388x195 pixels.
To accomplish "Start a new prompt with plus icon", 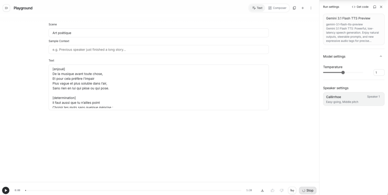I will 302,8.
